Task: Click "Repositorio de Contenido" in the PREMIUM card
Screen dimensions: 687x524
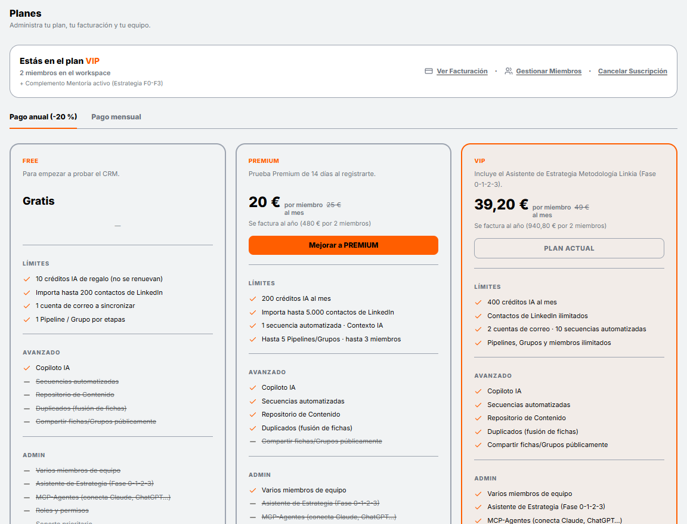Action: pos(301,414)
